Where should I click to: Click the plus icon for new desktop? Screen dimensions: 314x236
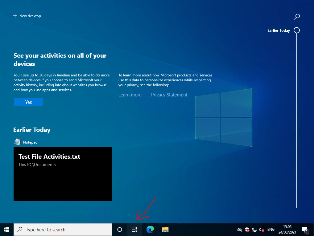[x=15, y=16]
